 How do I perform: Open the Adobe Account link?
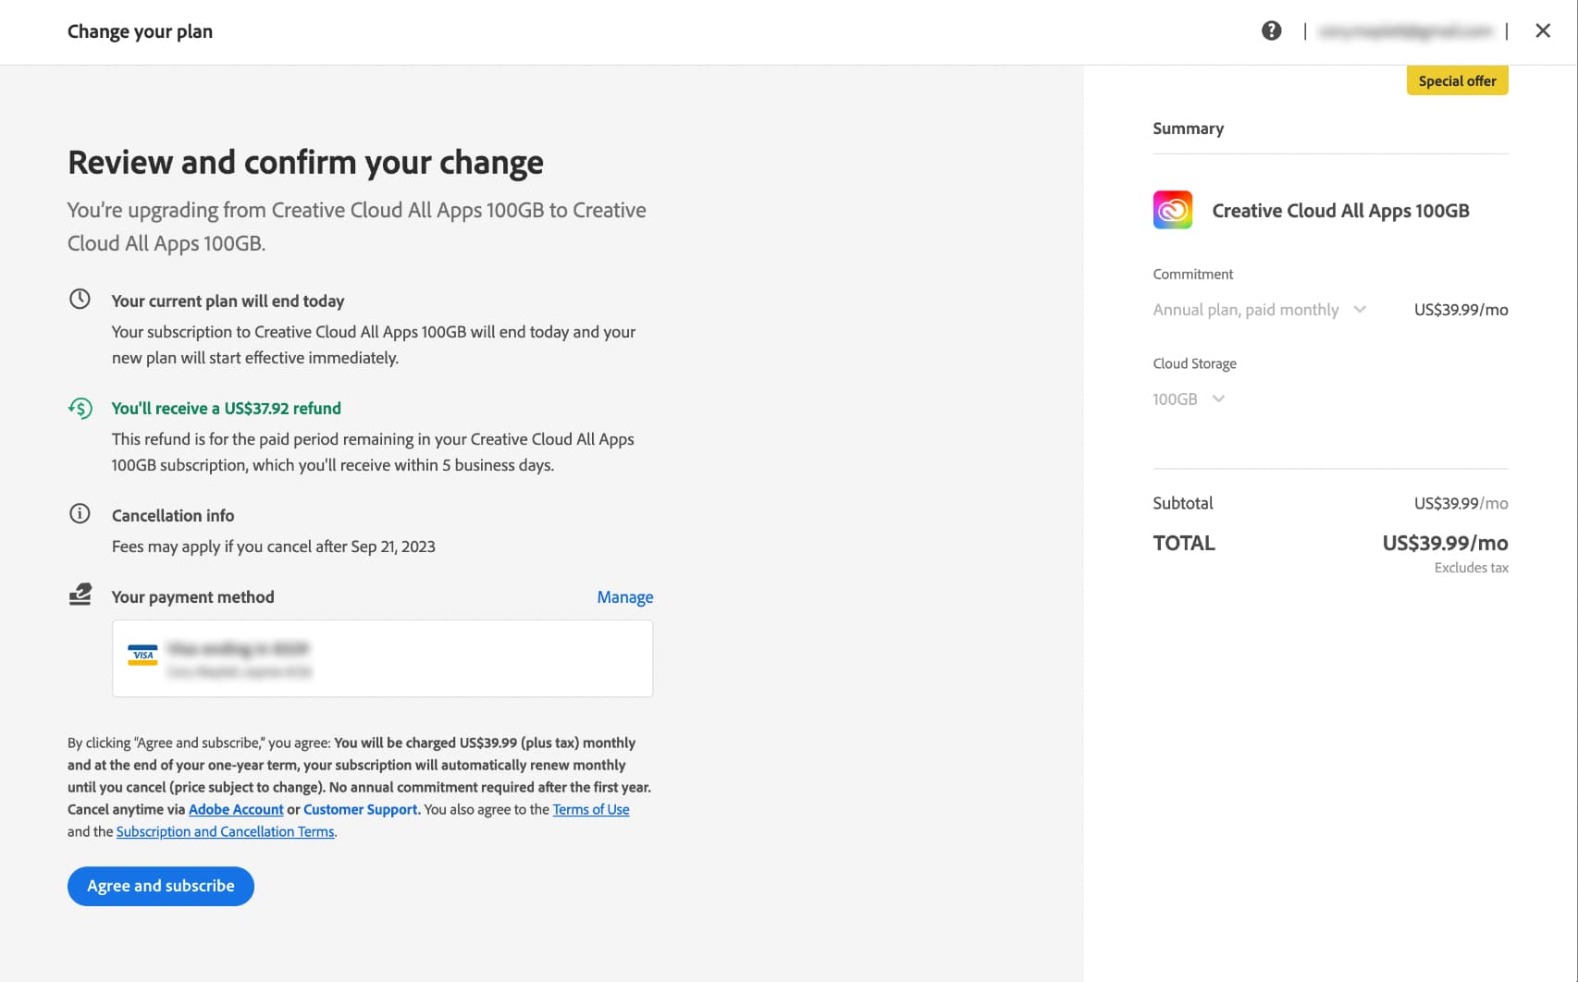(x=236, y=809)
